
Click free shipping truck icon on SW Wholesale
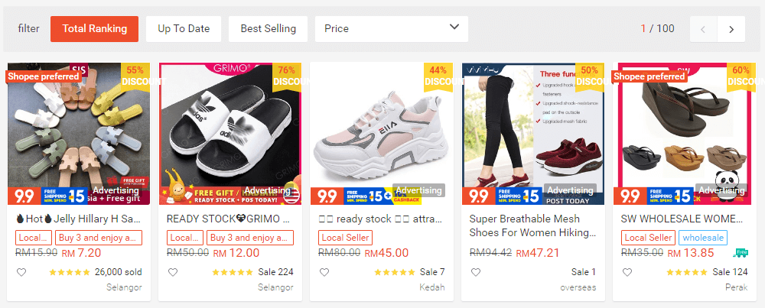741,252
